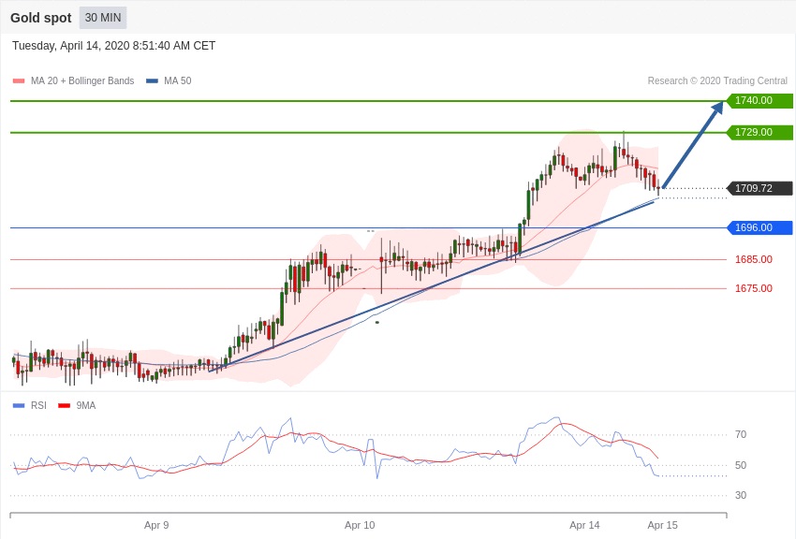Click the MA 20 + Bollinger Bands legend label

coord(82,80)
